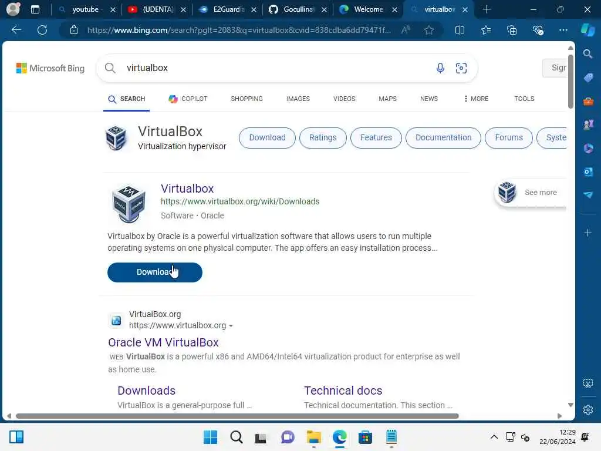Click the Bing search magnifier icon
The height and width of the screenshot is (451, 601).
point(110,68)
